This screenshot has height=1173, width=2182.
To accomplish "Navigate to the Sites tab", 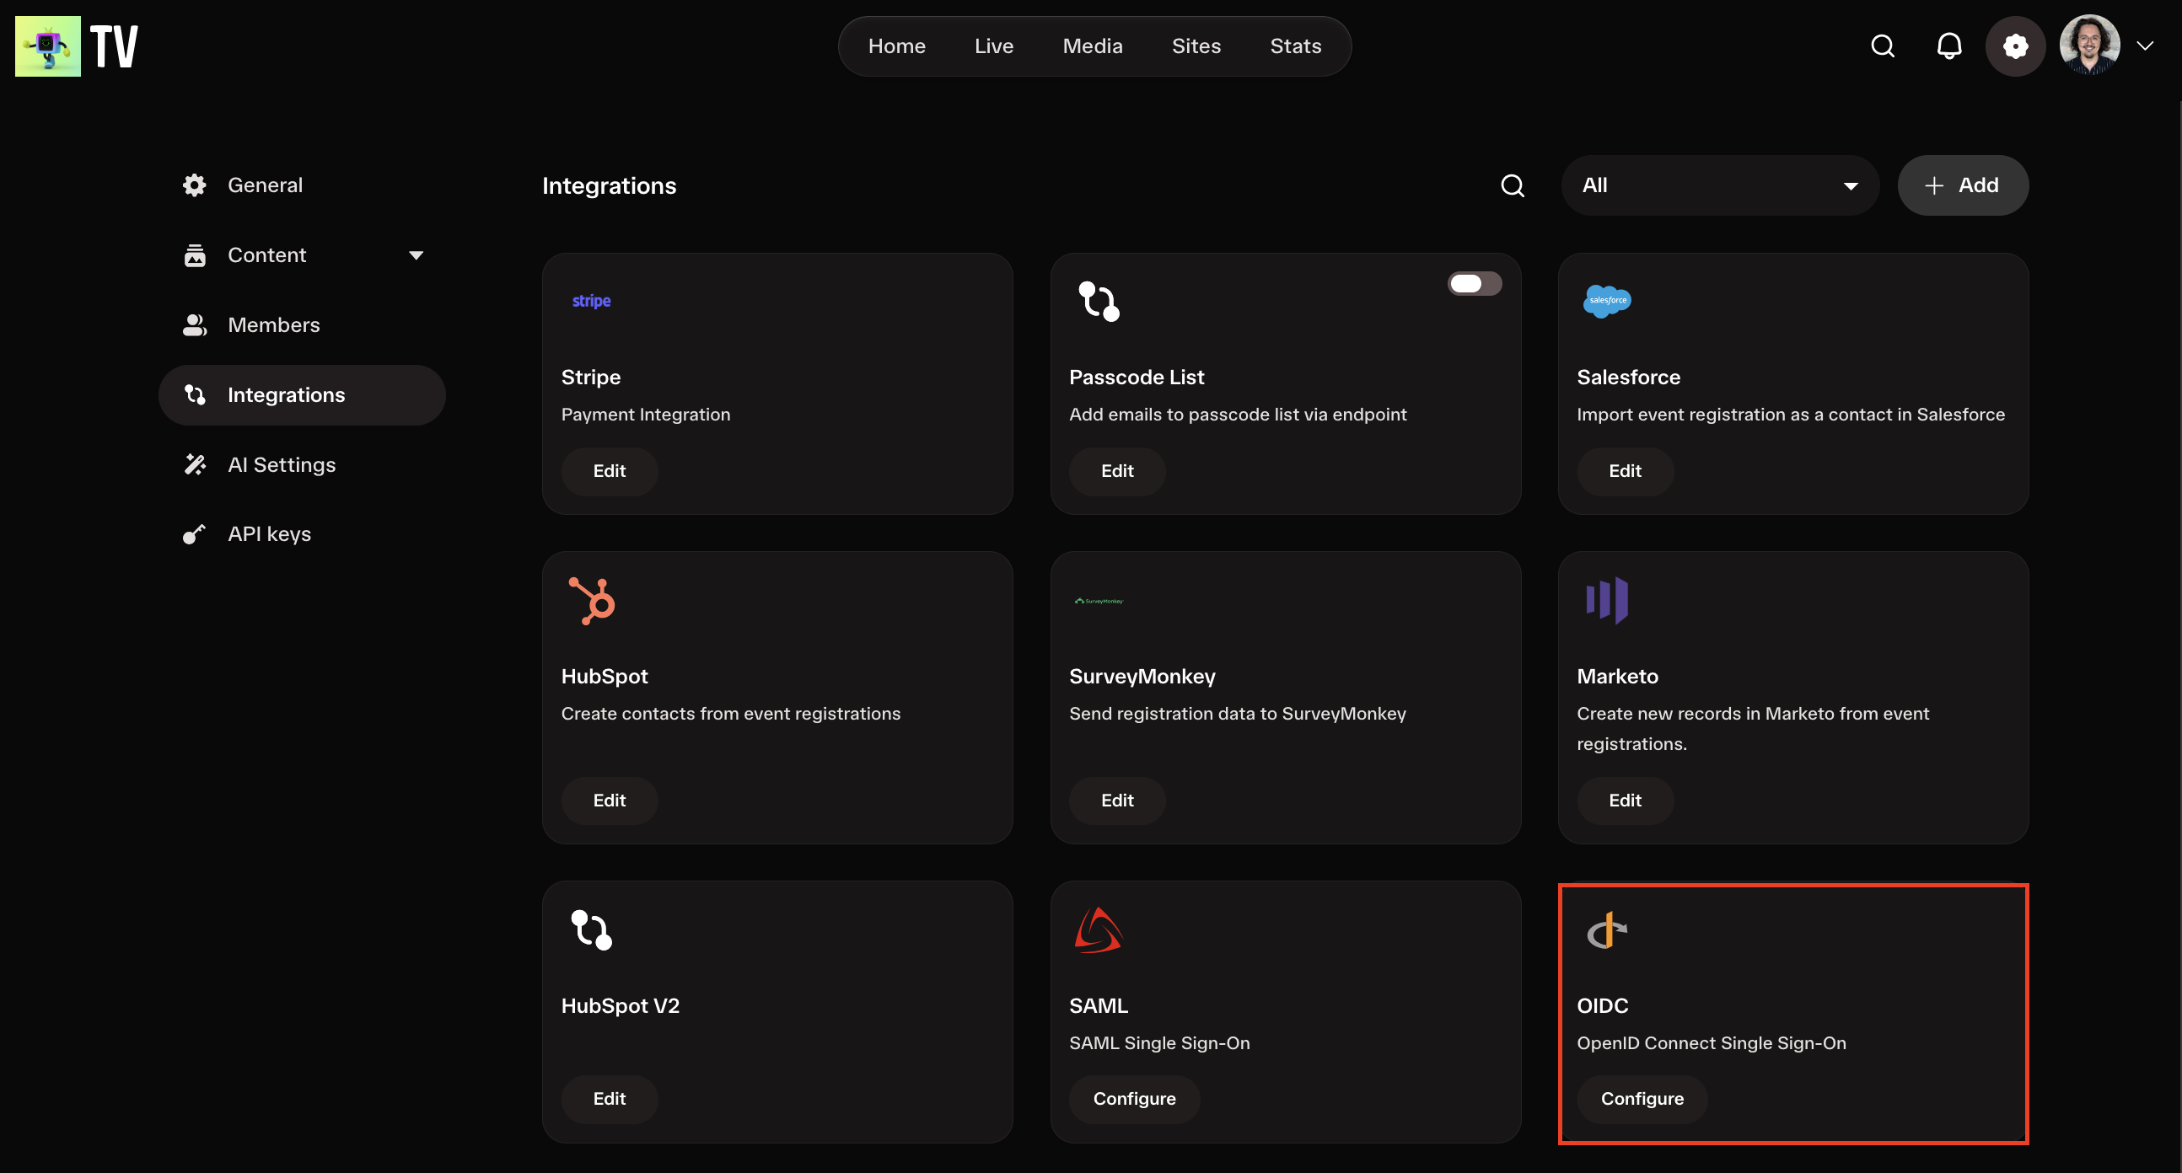I will click(1196, 46).
